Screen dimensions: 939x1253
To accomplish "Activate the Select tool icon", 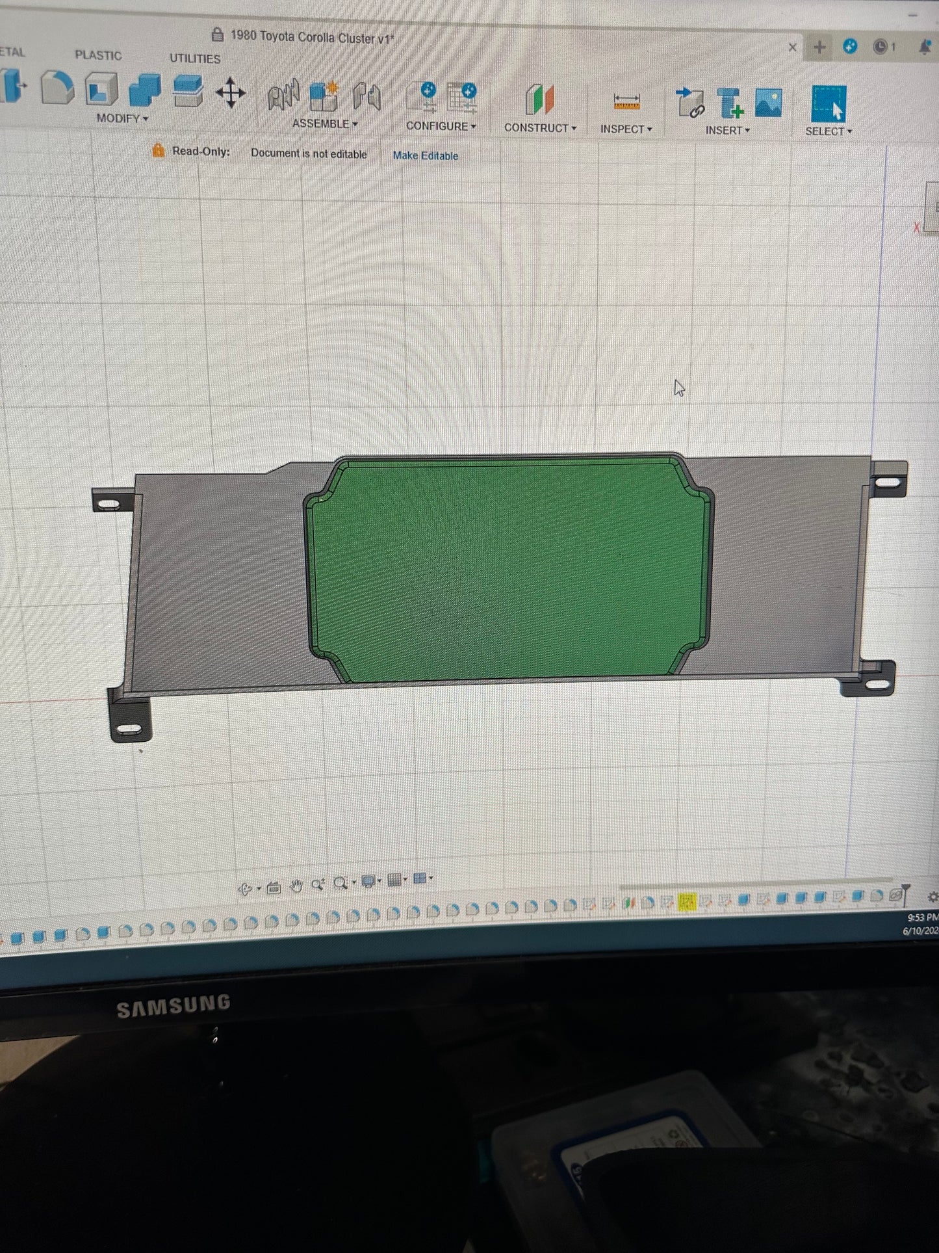I will 829,104.
